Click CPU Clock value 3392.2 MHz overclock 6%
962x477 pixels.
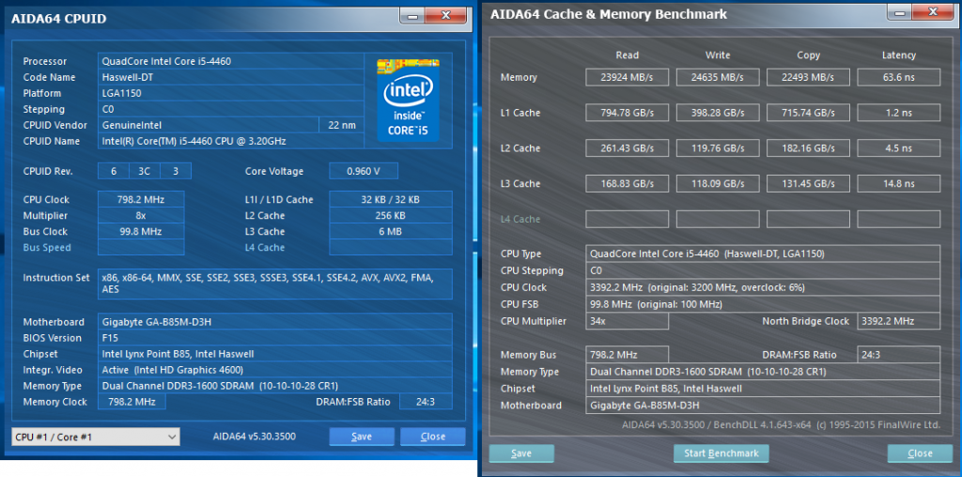tap(763, 287)
